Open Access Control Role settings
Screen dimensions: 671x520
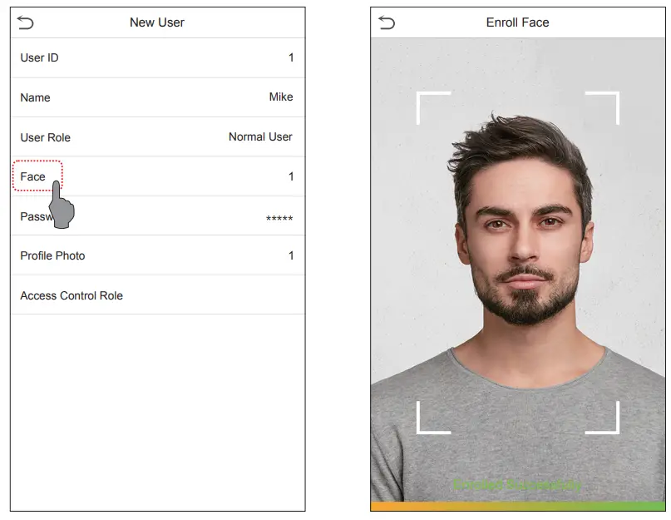tap(157, 295)
